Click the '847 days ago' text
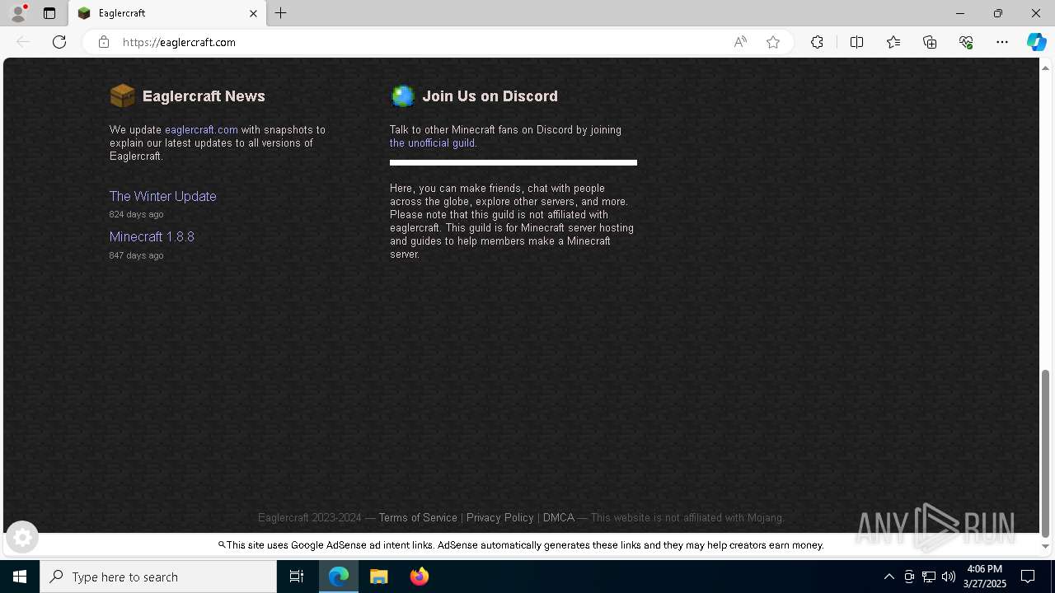The width and height of the screenshot is (1055, 593). [136, 255]
